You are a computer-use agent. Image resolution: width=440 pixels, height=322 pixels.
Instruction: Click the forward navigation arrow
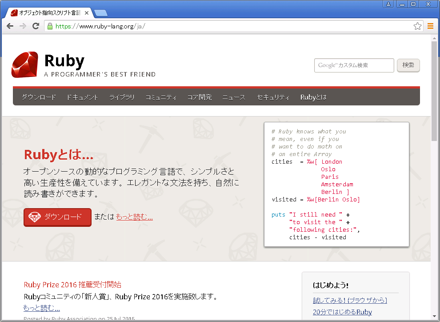click(22, 26)
